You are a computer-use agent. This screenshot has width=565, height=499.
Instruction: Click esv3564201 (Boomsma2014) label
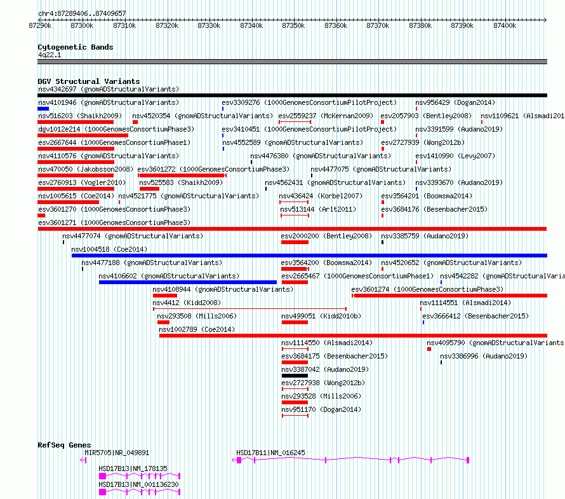427,196
